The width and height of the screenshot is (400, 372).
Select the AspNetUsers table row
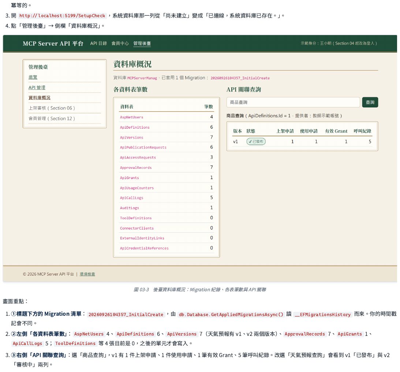167,117
